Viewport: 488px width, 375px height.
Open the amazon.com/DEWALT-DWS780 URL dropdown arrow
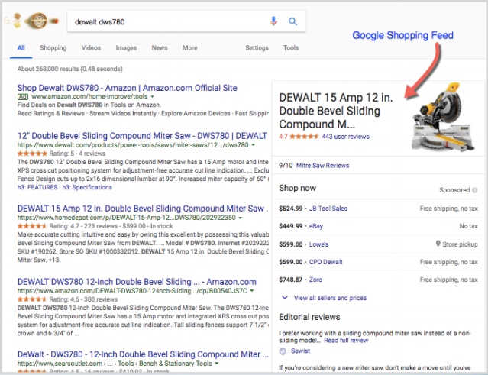tap(251, 291)
